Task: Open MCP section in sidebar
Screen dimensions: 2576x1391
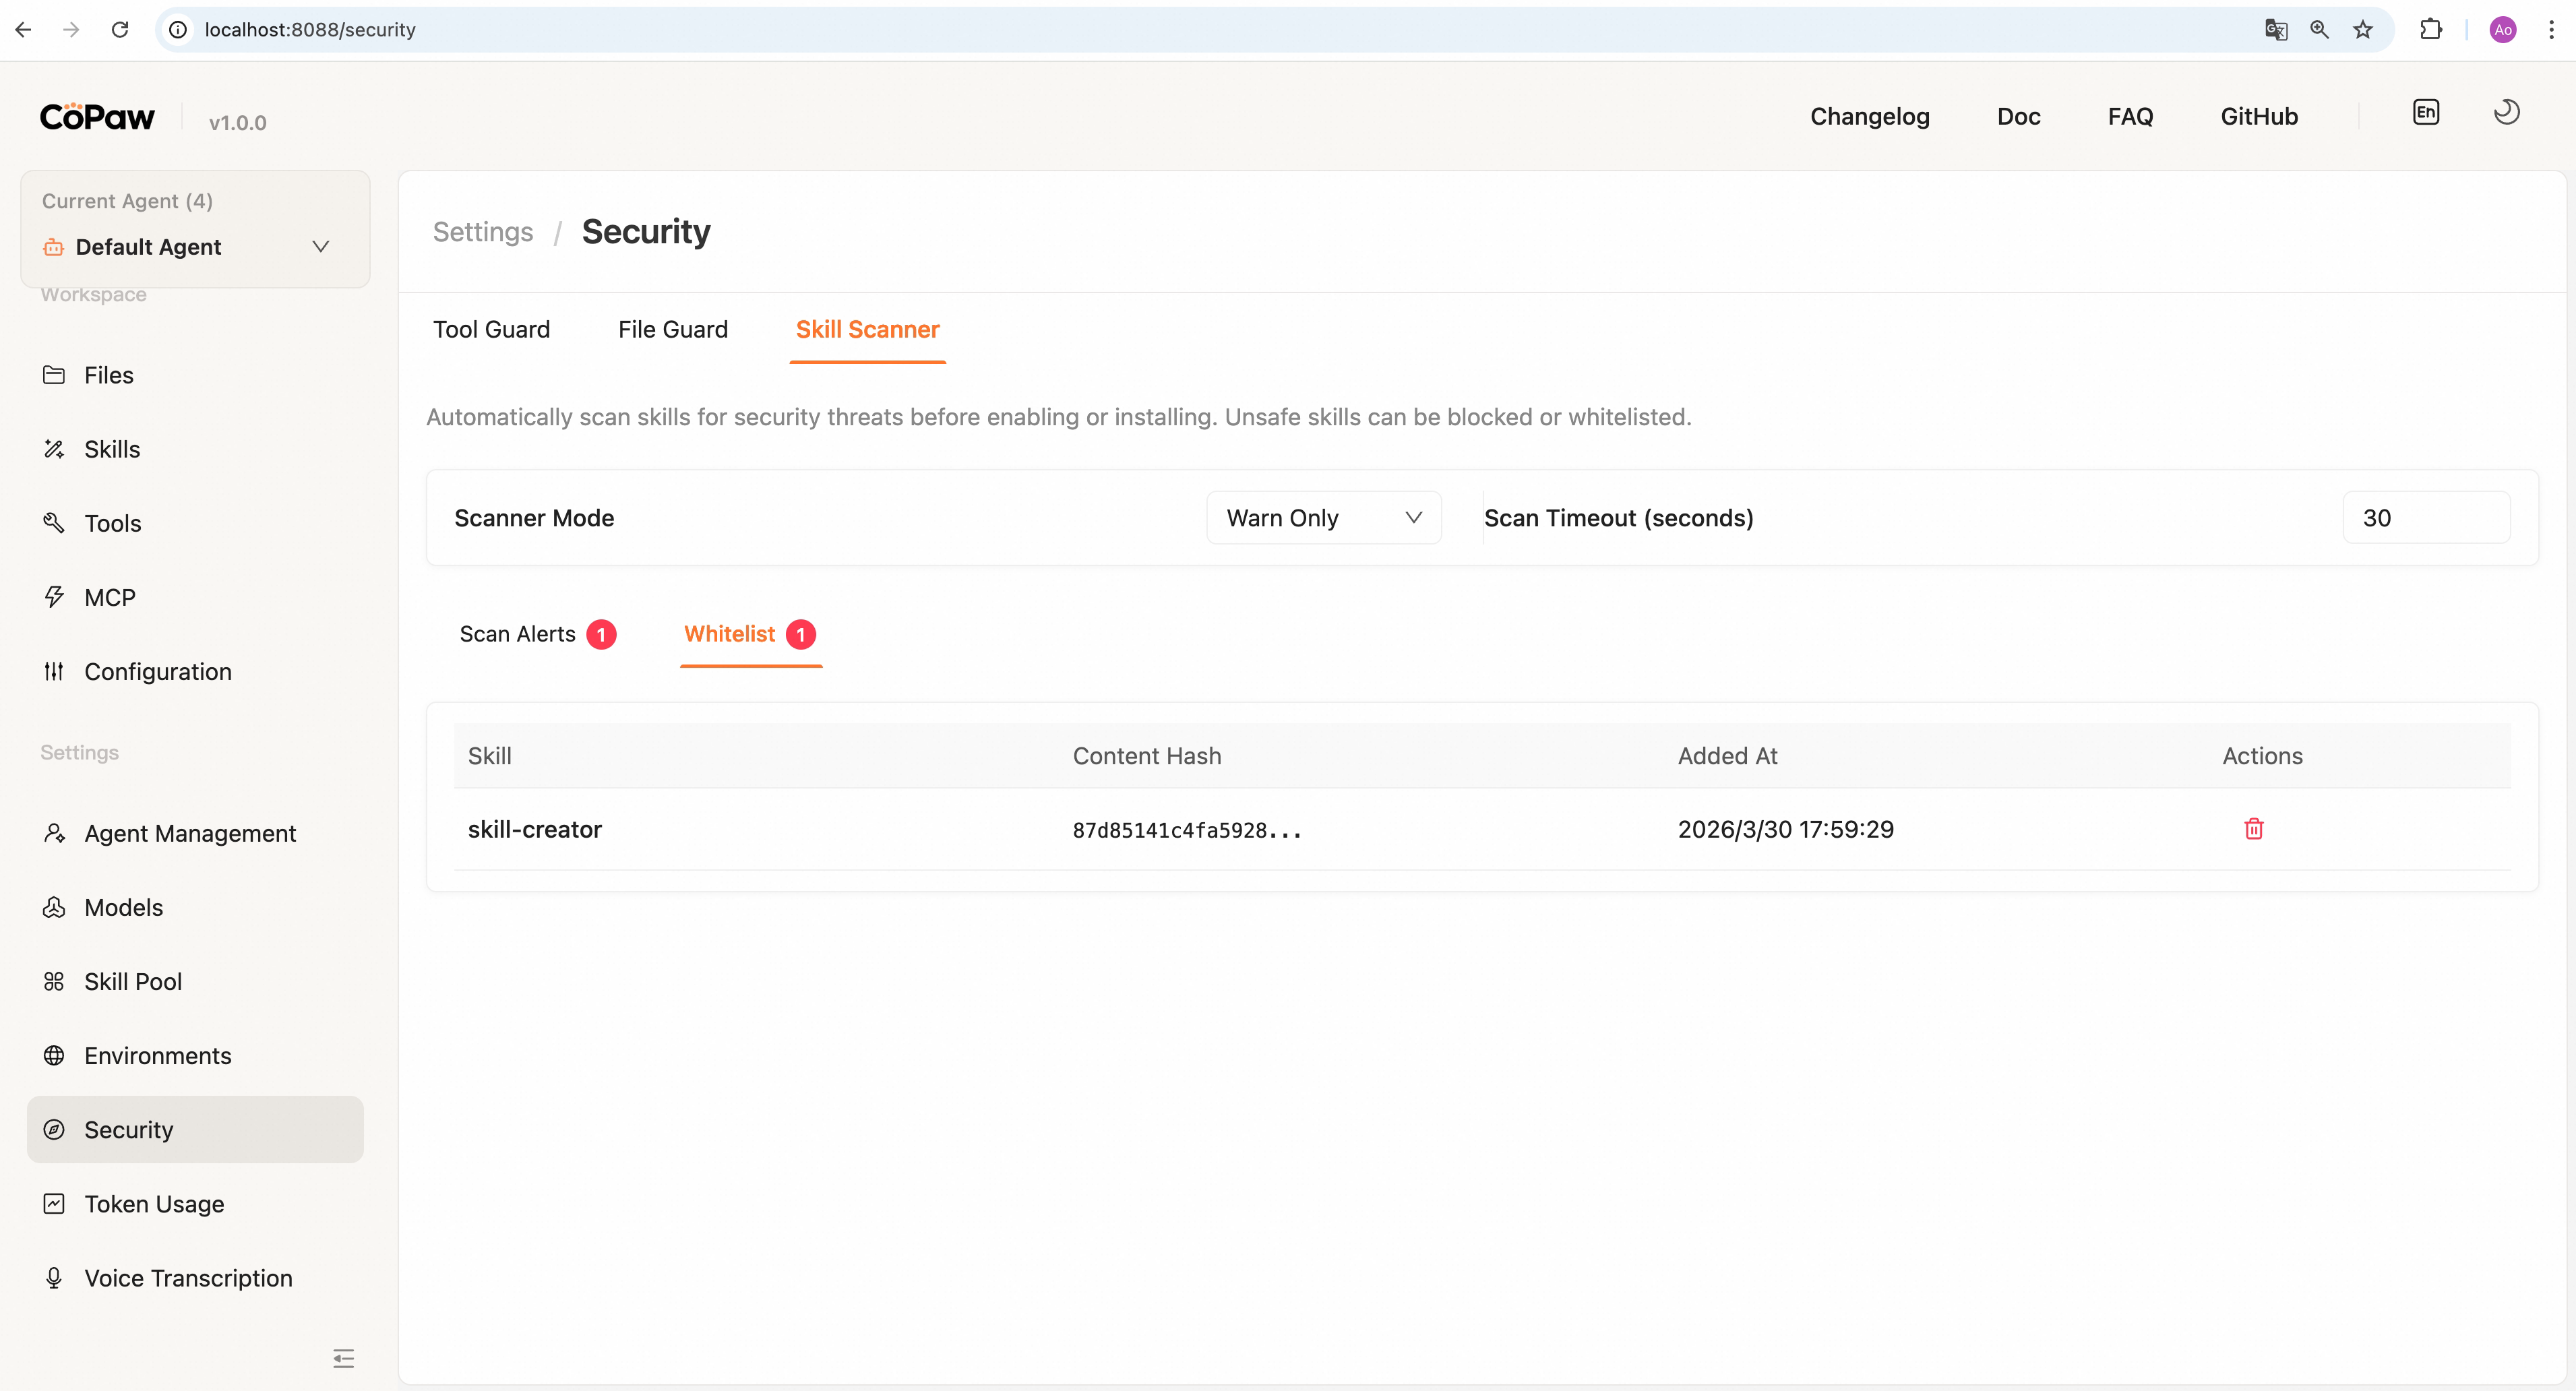Action: pyautogui.click(x=109, y=597)
